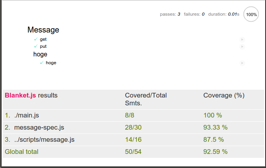Open the Message suite heading
Screen dimensions: 266x168
coord(43,30)
